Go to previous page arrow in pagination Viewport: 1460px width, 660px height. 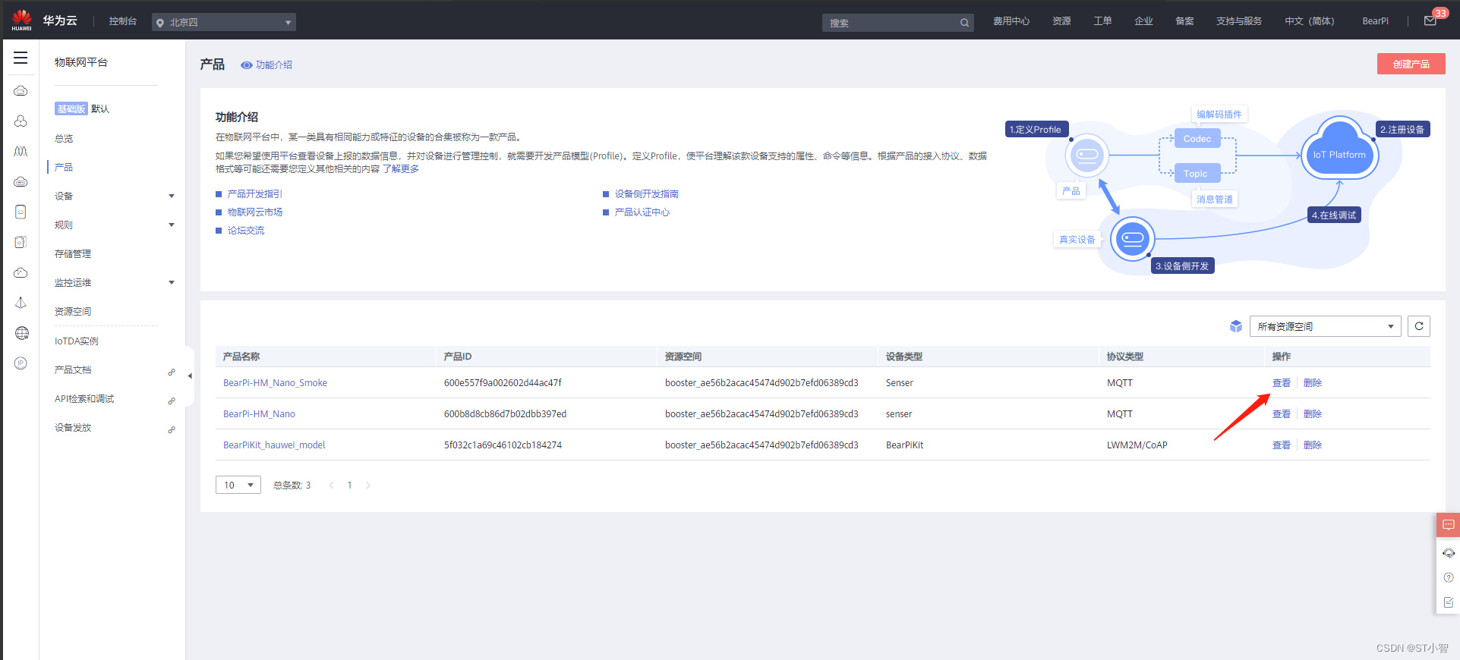pos(331,486)
